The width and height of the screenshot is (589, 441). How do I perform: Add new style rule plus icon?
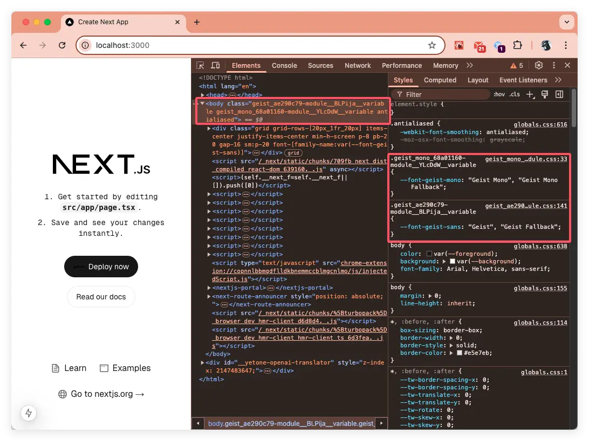pyautogui.click(x=530, y=95)
